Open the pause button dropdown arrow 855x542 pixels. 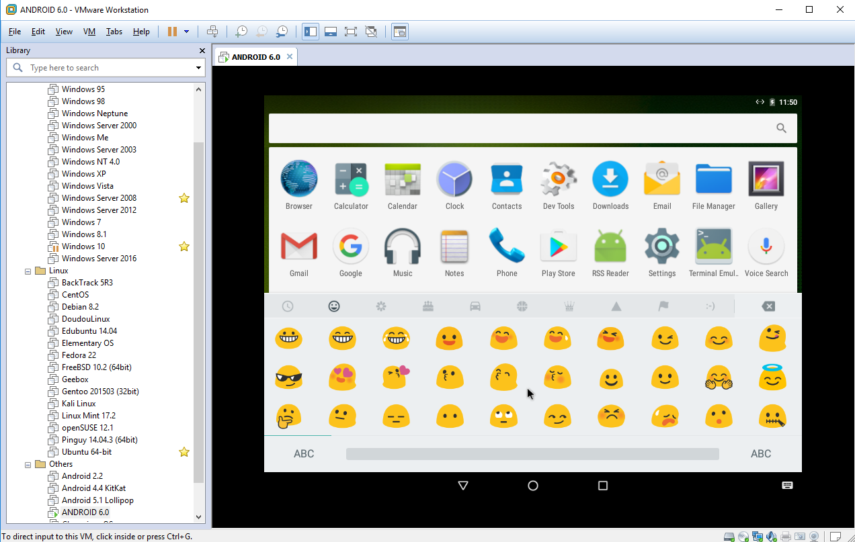pyautogui.click(x=186, y=32)
